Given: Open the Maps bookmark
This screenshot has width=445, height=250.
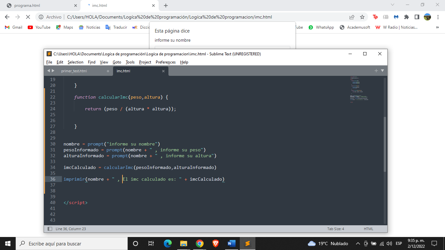Looking at the screenshot, I should 65,27.
